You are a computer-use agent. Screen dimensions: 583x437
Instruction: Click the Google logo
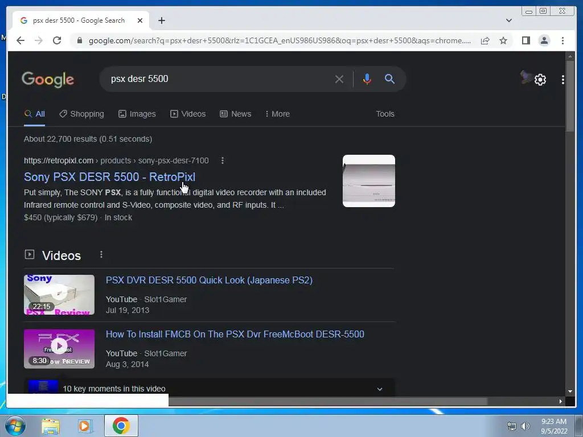[x=48, y=80]
